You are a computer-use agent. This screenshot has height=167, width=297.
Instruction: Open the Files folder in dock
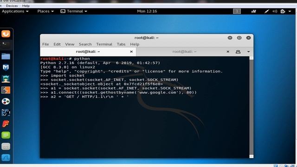coord(6,56)
